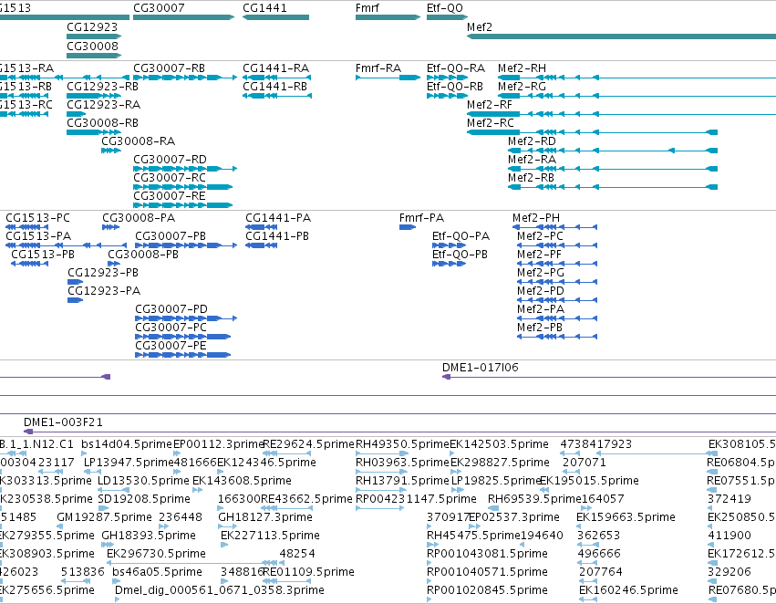Select EST RP001020845.5prime

click(487, 590)
